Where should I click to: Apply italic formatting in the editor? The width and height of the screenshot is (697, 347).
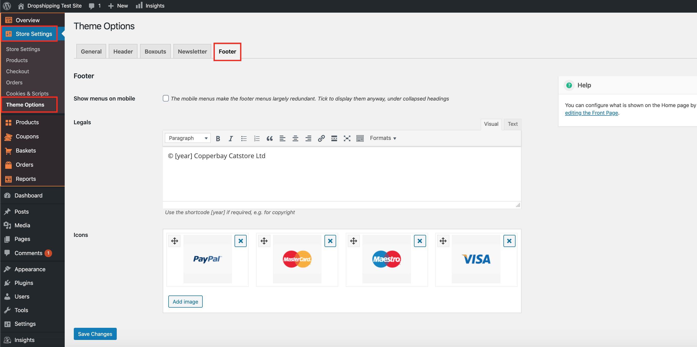click(x=230, y=138)
